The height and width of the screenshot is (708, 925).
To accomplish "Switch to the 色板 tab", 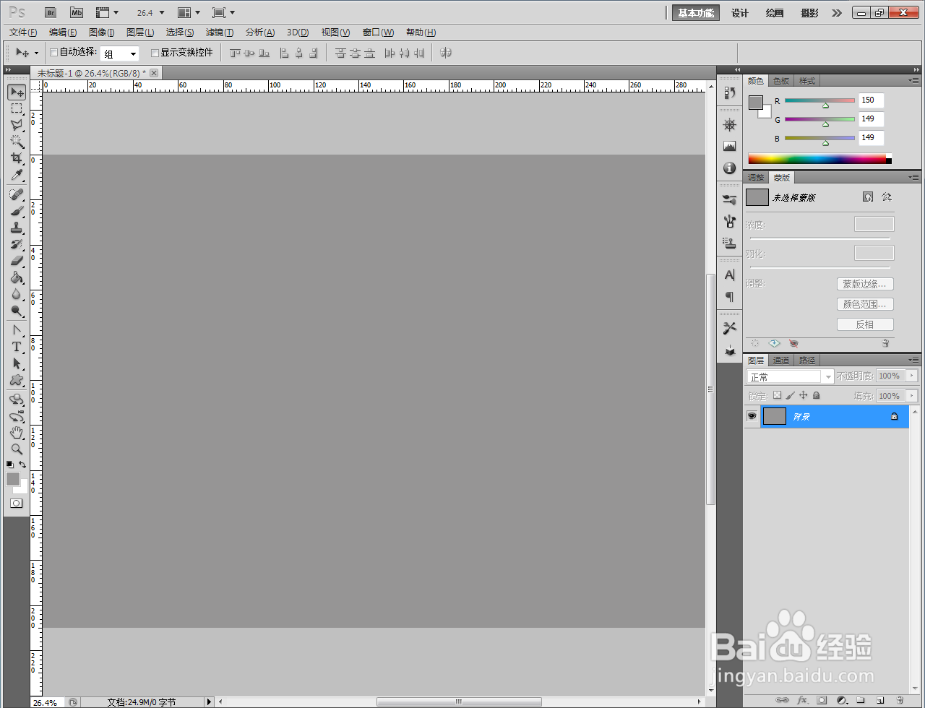I will point(781,81).
